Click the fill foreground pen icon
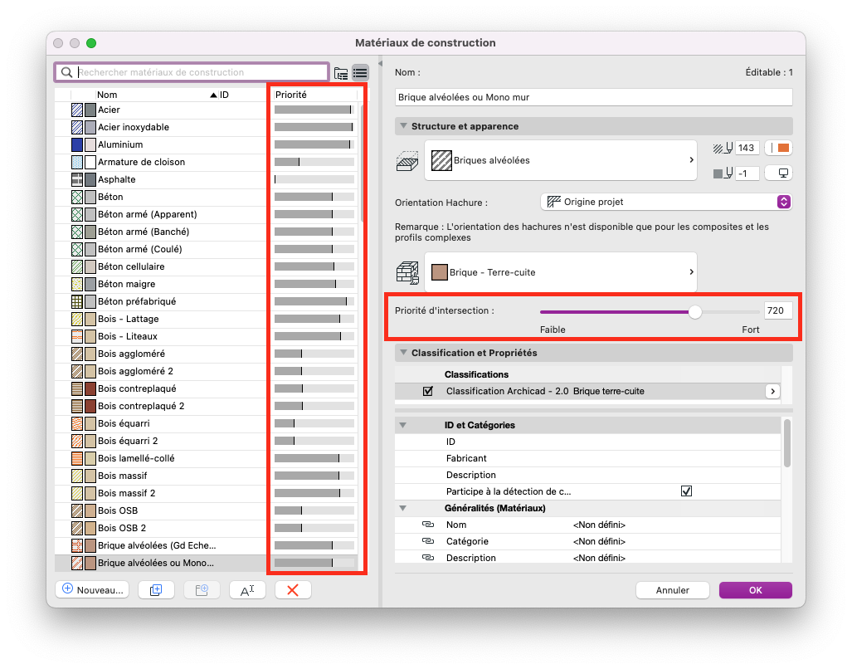Image resolution: width=852 pixels, height=669 pixels. (x=723, y=148)
